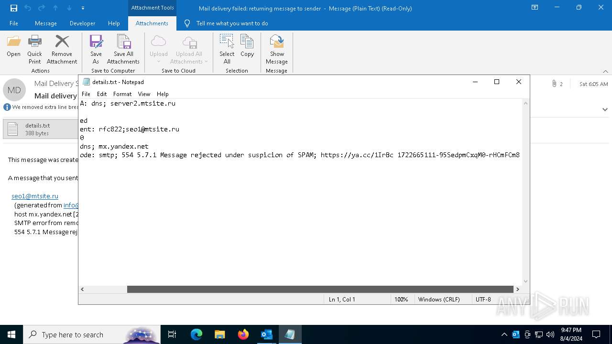Open Notepad's File menu
The width and height of the screenshot is (612, 344).
(x=86, y=94)
